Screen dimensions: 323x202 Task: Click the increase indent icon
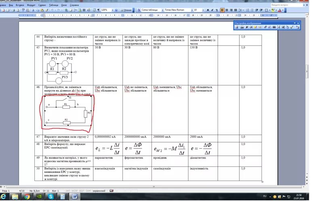[x=261, y=10]
